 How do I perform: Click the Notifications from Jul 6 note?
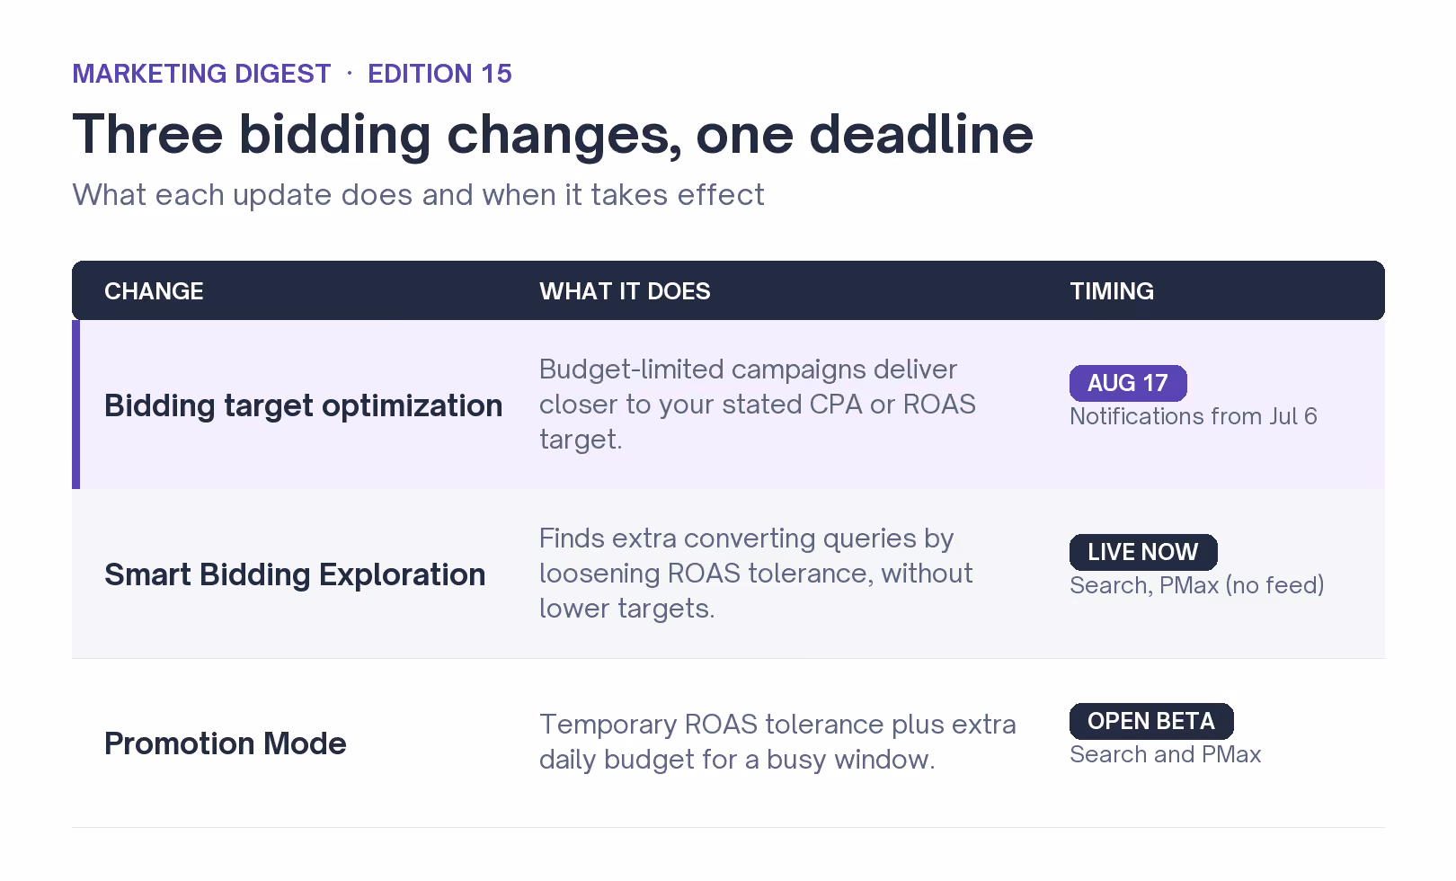point(1194,416)
